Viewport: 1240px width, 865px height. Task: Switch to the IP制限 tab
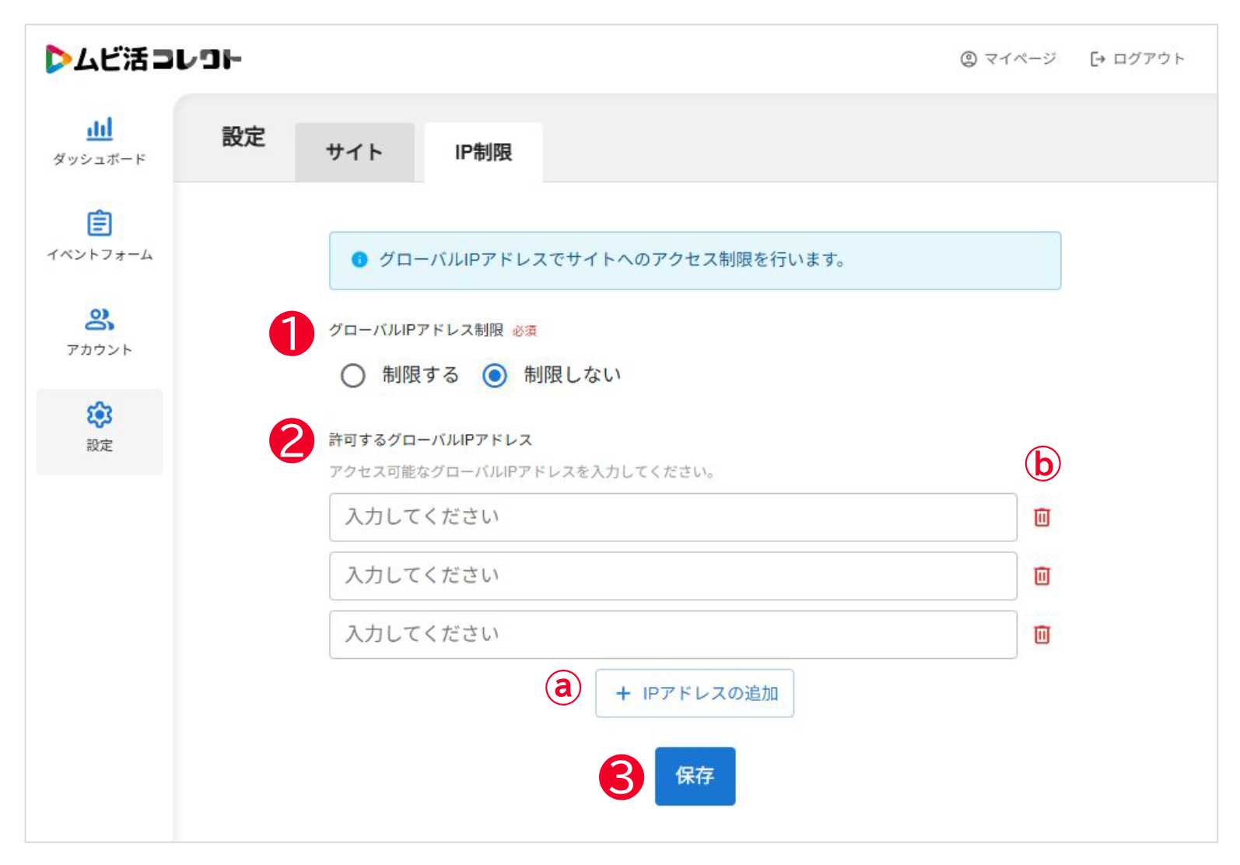(483, 152)
